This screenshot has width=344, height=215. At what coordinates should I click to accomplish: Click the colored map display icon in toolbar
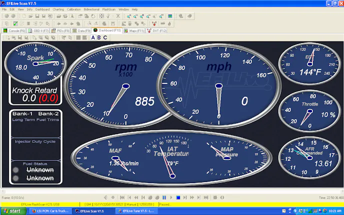[x=170, y=16]
